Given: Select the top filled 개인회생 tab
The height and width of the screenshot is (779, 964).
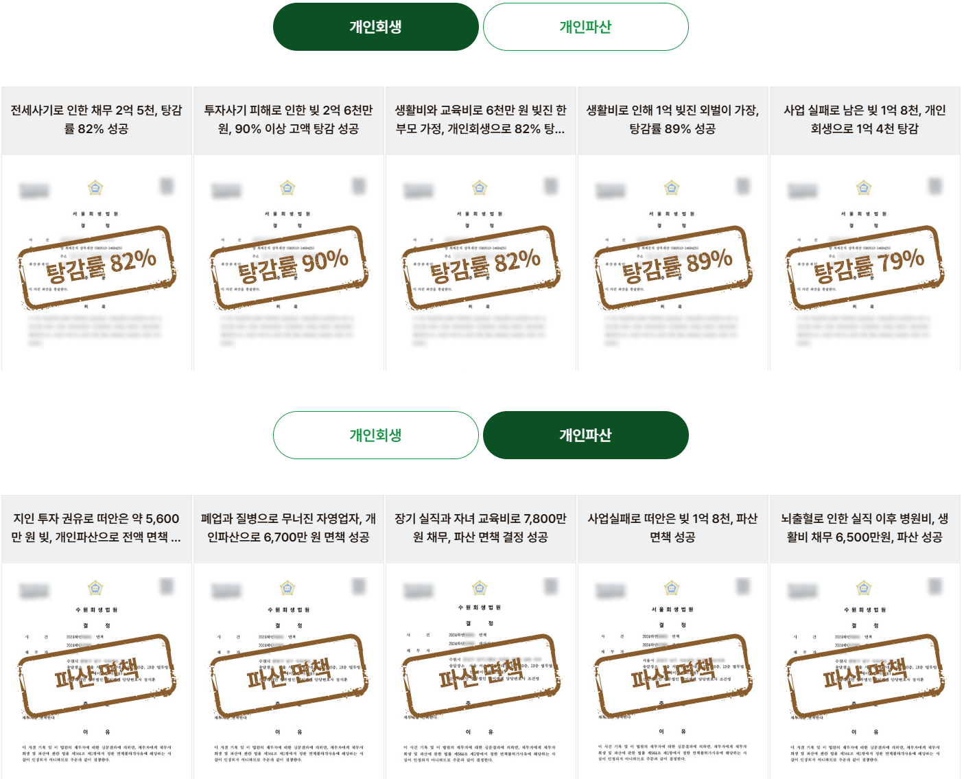Looking at the screenshot, I should click(375, 27).
